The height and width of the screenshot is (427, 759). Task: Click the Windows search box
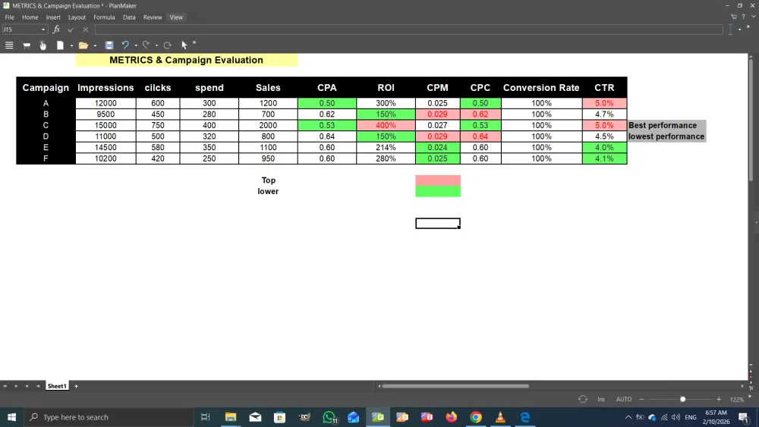coord(109,417)
